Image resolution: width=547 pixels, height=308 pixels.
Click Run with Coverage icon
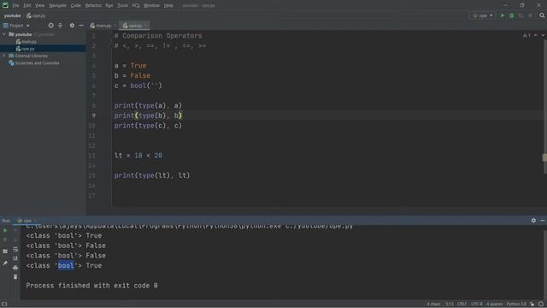tap(521, 15)
